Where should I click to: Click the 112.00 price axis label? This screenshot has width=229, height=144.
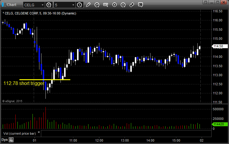(218, 93)
